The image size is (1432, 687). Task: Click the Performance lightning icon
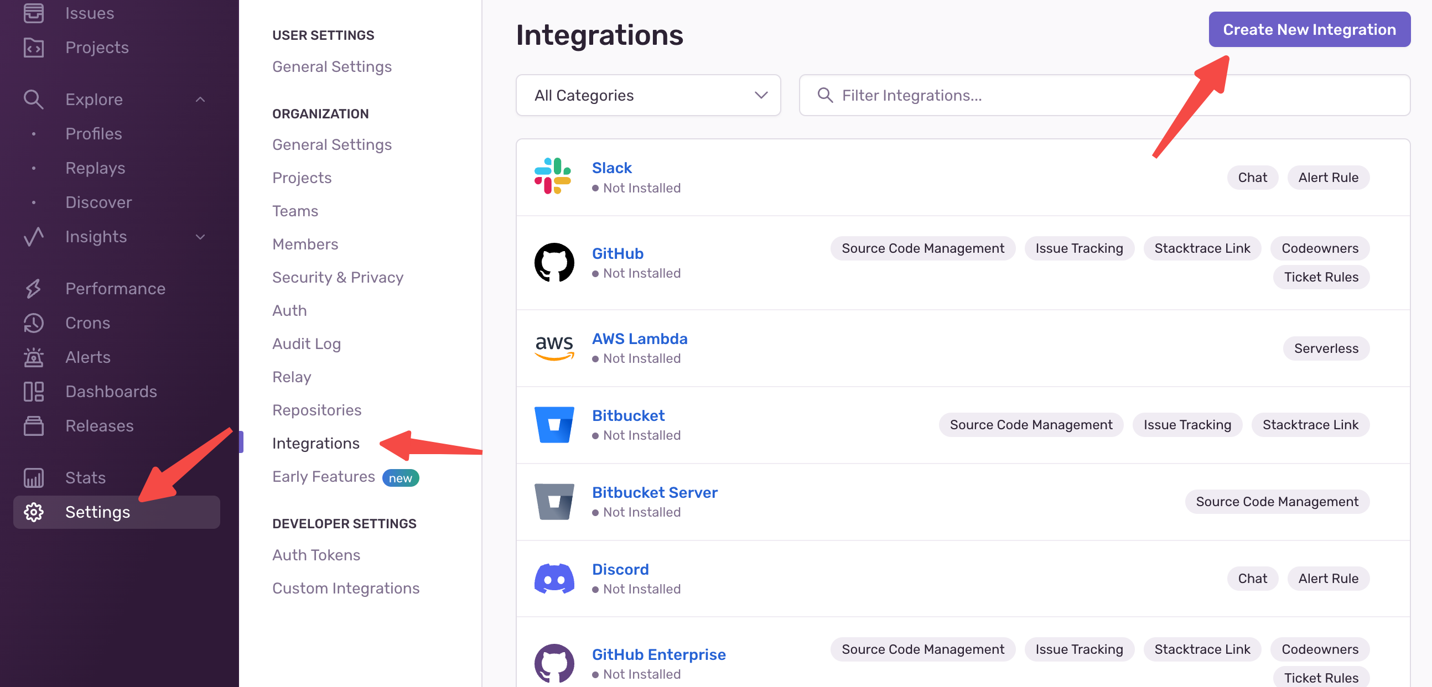click(33, 289)
